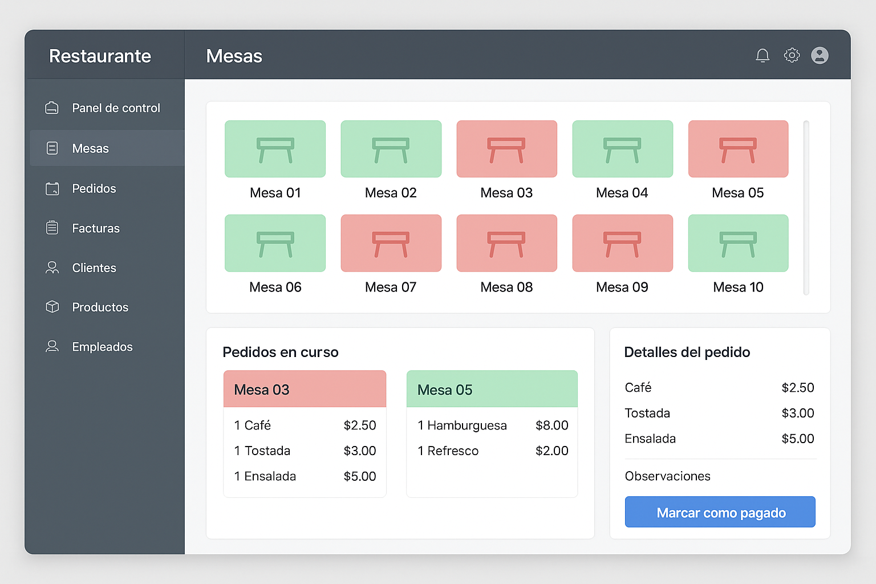
Task: Open the notifications bell
Action: click(x=763, y=55)
